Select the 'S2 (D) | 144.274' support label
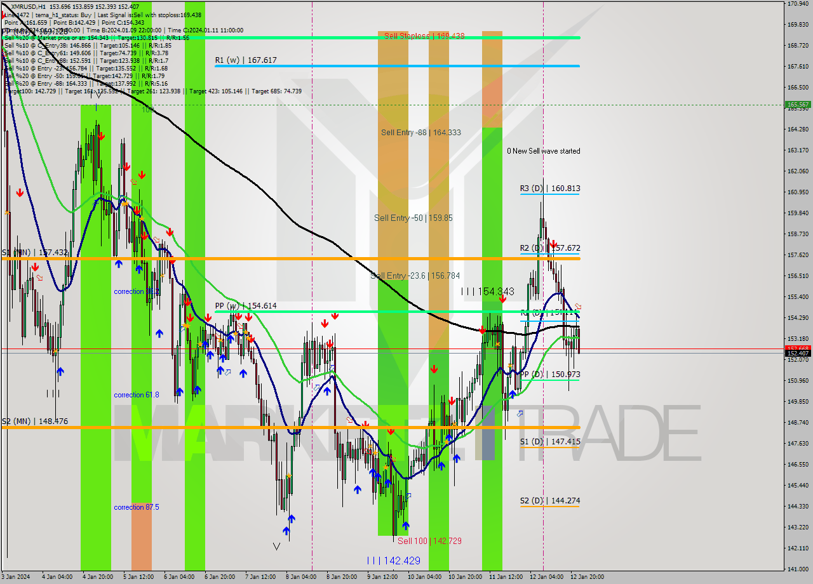Screen dimensions: 813x584 [x=549, y=501]
